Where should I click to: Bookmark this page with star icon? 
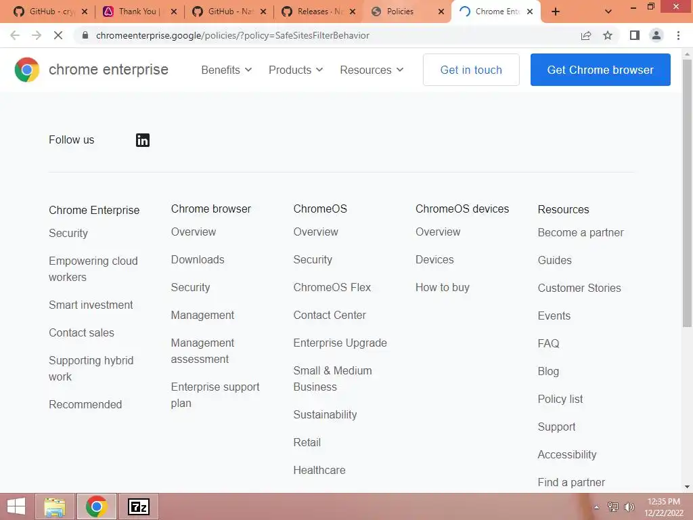608,35
